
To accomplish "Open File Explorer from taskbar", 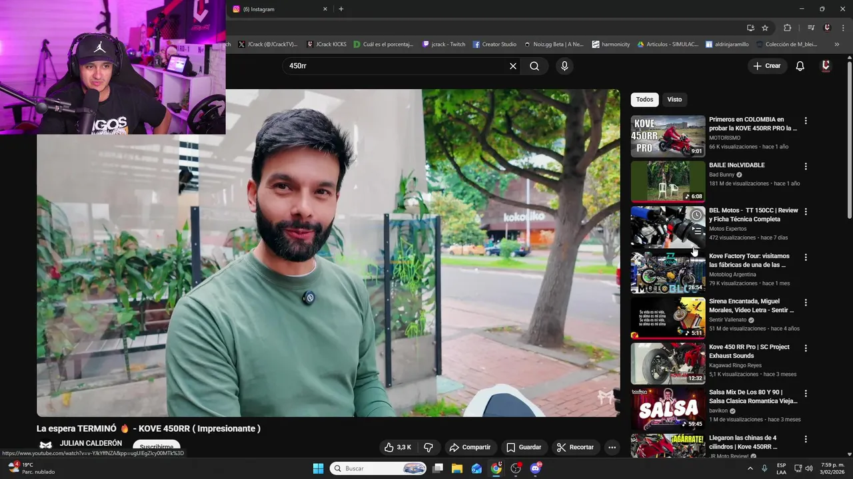I will (457, 468).
